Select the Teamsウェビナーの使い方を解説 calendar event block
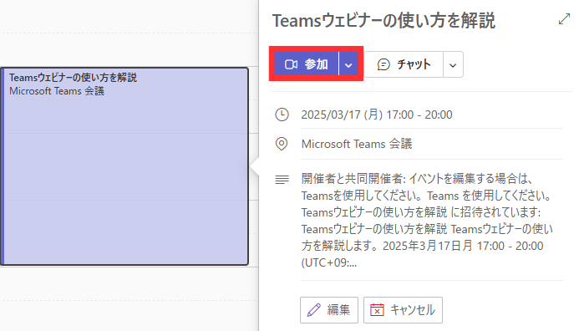The width and height of the screenshot is (584, 331). click(124, 166)
